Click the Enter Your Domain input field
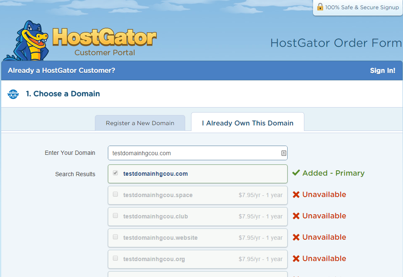Image resolution: width=403 pixels, height=277 pixels. tap(198, 153)
